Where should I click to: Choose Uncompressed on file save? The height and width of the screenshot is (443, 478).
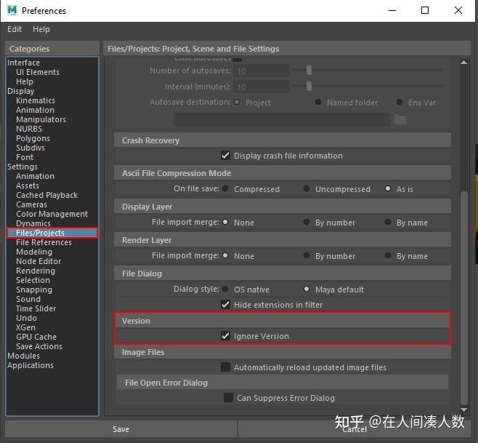pos(307,188)
